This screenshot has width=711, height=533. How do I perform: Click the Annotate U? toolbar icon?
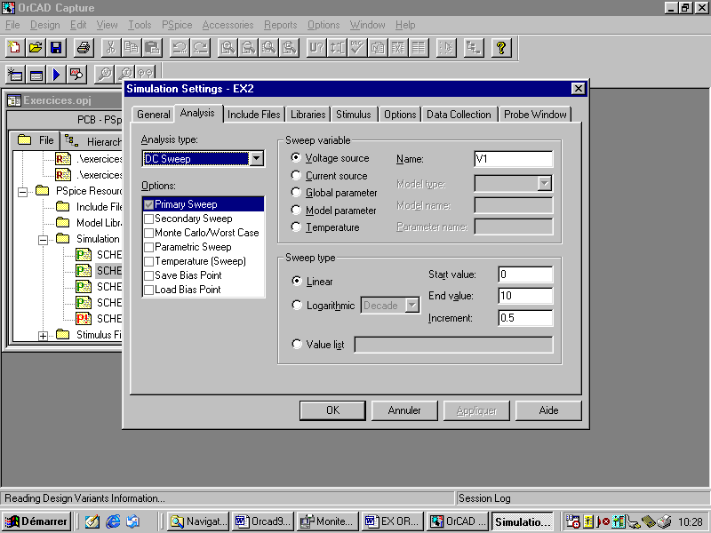tap(316, 48)
